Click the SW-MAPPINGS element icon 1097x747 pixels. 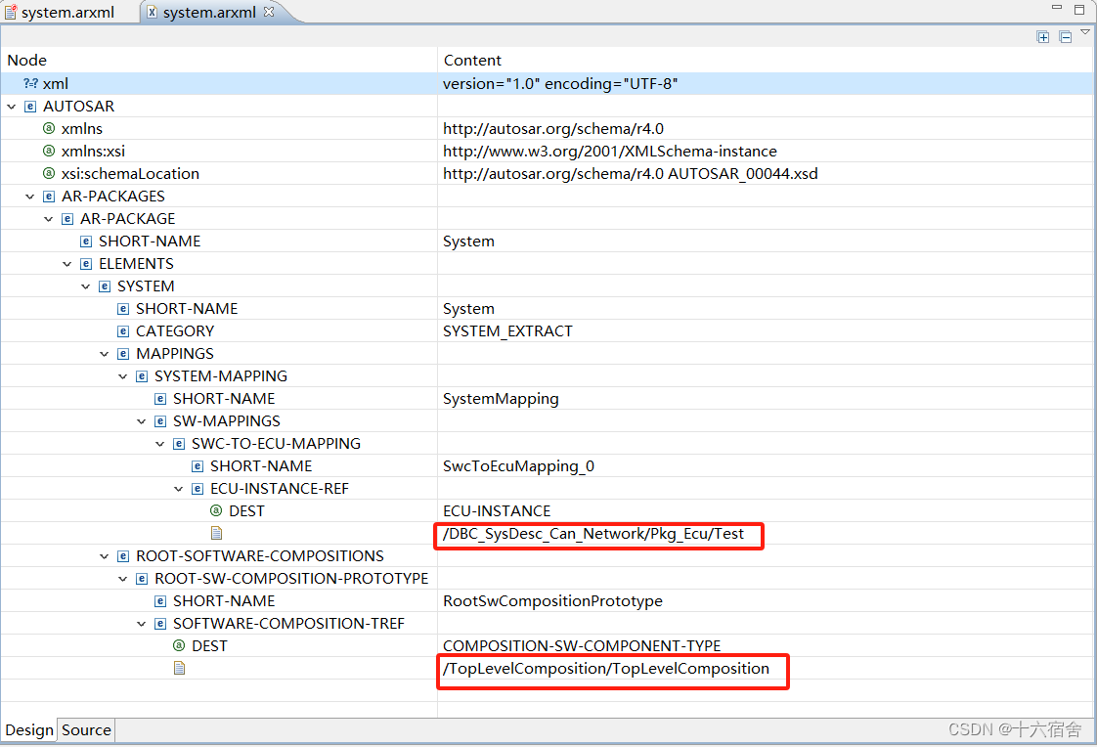pyautogui.click(x=160, y=421)
